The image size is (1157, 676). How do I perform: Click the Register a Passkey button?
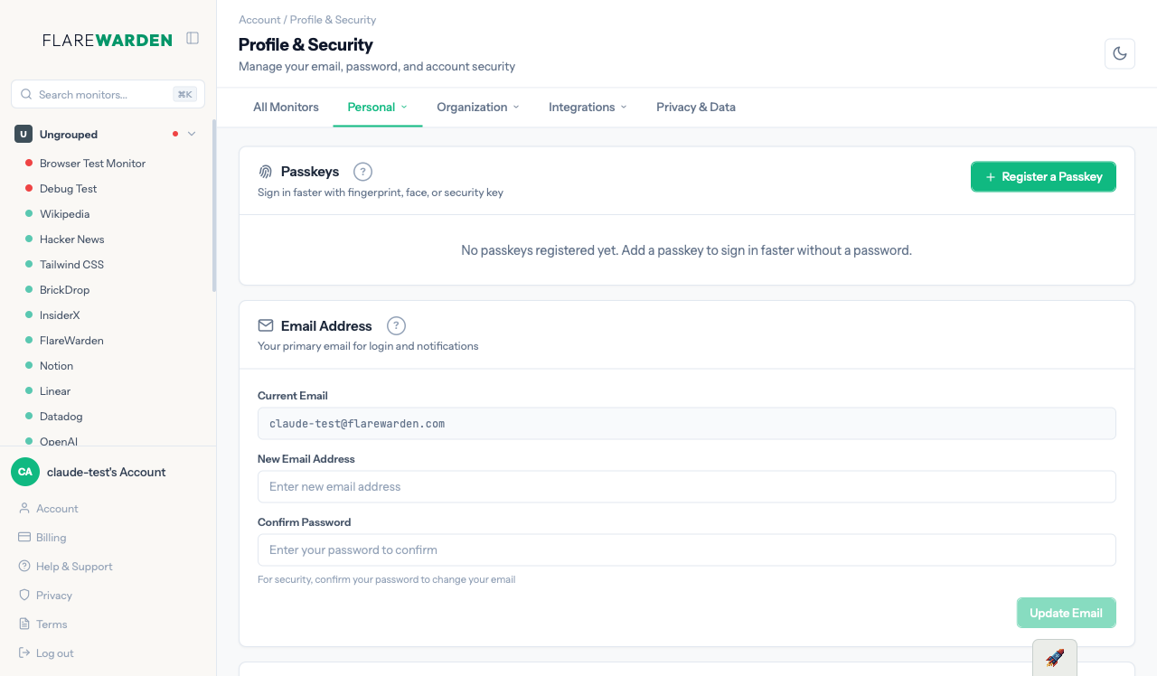1043,177
